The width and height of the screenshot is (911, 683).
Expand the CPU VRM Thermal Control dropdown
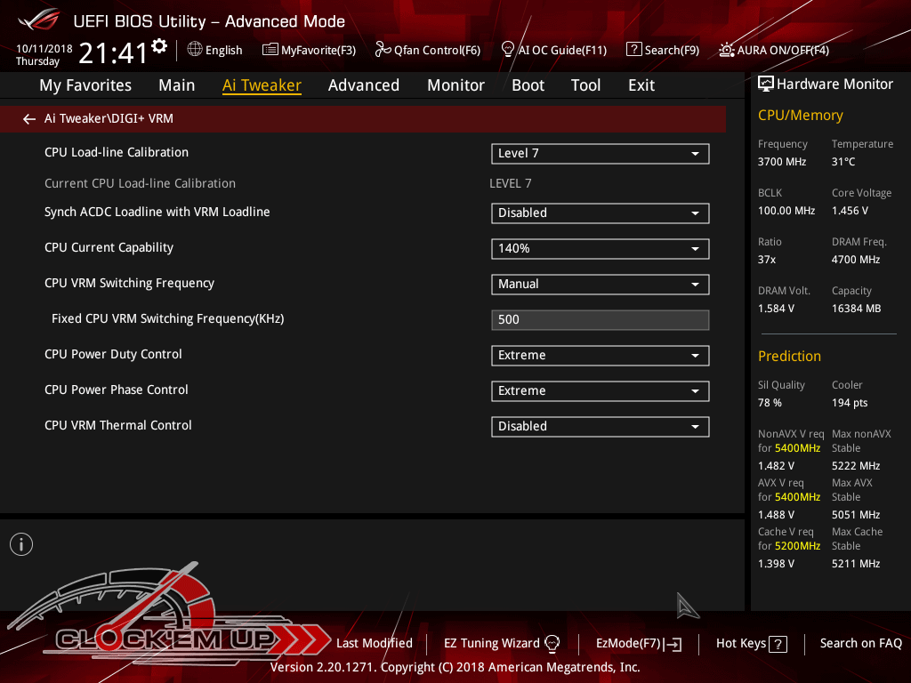pyautogui.click(x=600, y=427)
